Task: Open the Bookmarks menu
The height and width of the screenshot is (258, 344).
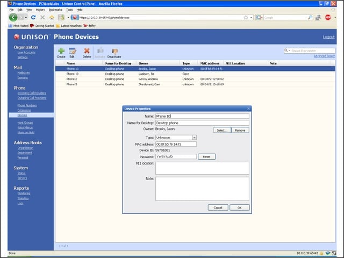Action: (55, 10)
